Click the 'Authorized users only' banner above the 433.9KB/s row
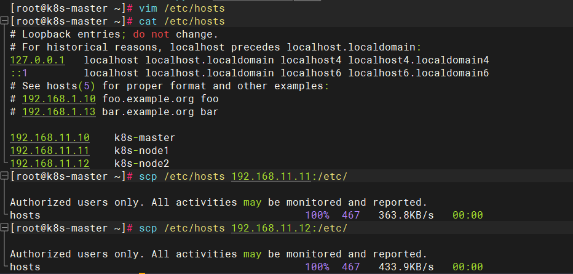This screenshot has width=573, height=274. tap(218, 254)
